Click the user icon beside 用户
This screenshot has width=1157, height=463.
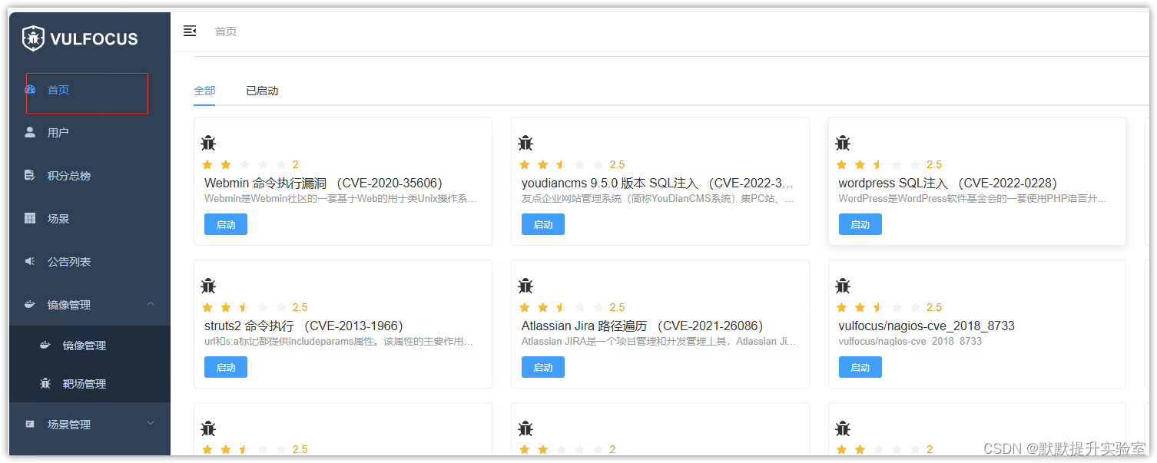click(31, 132)
